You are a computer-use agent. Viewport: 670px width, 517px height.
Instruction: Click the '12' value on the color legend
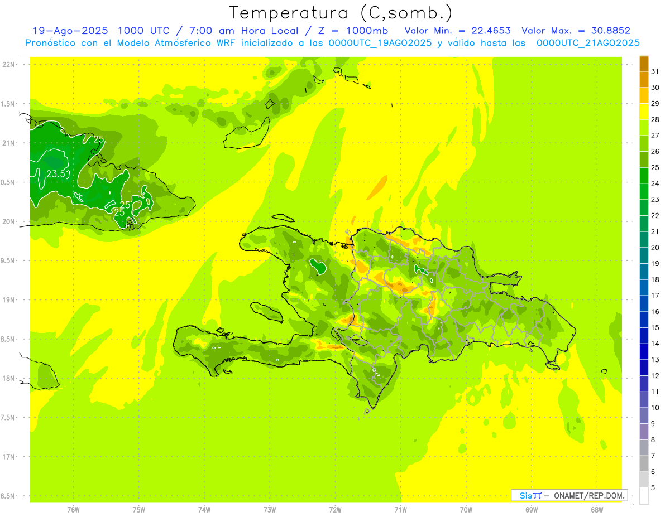point(655,376)
